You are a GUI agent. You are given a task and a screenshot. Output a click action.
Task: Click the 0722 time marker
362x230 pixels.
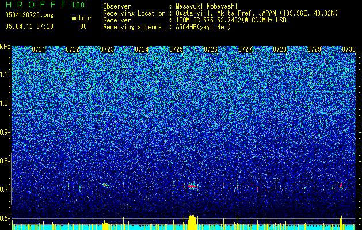[x=73, y=49]
